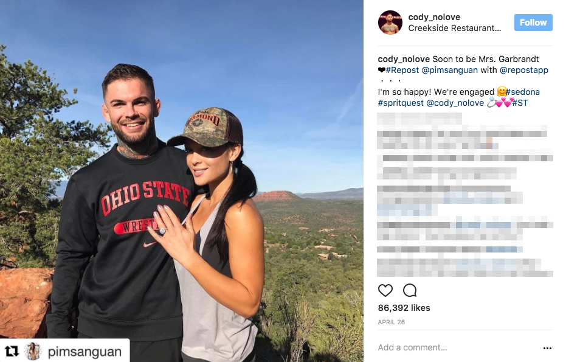Follow the cody_nolove account

(533, 23)
